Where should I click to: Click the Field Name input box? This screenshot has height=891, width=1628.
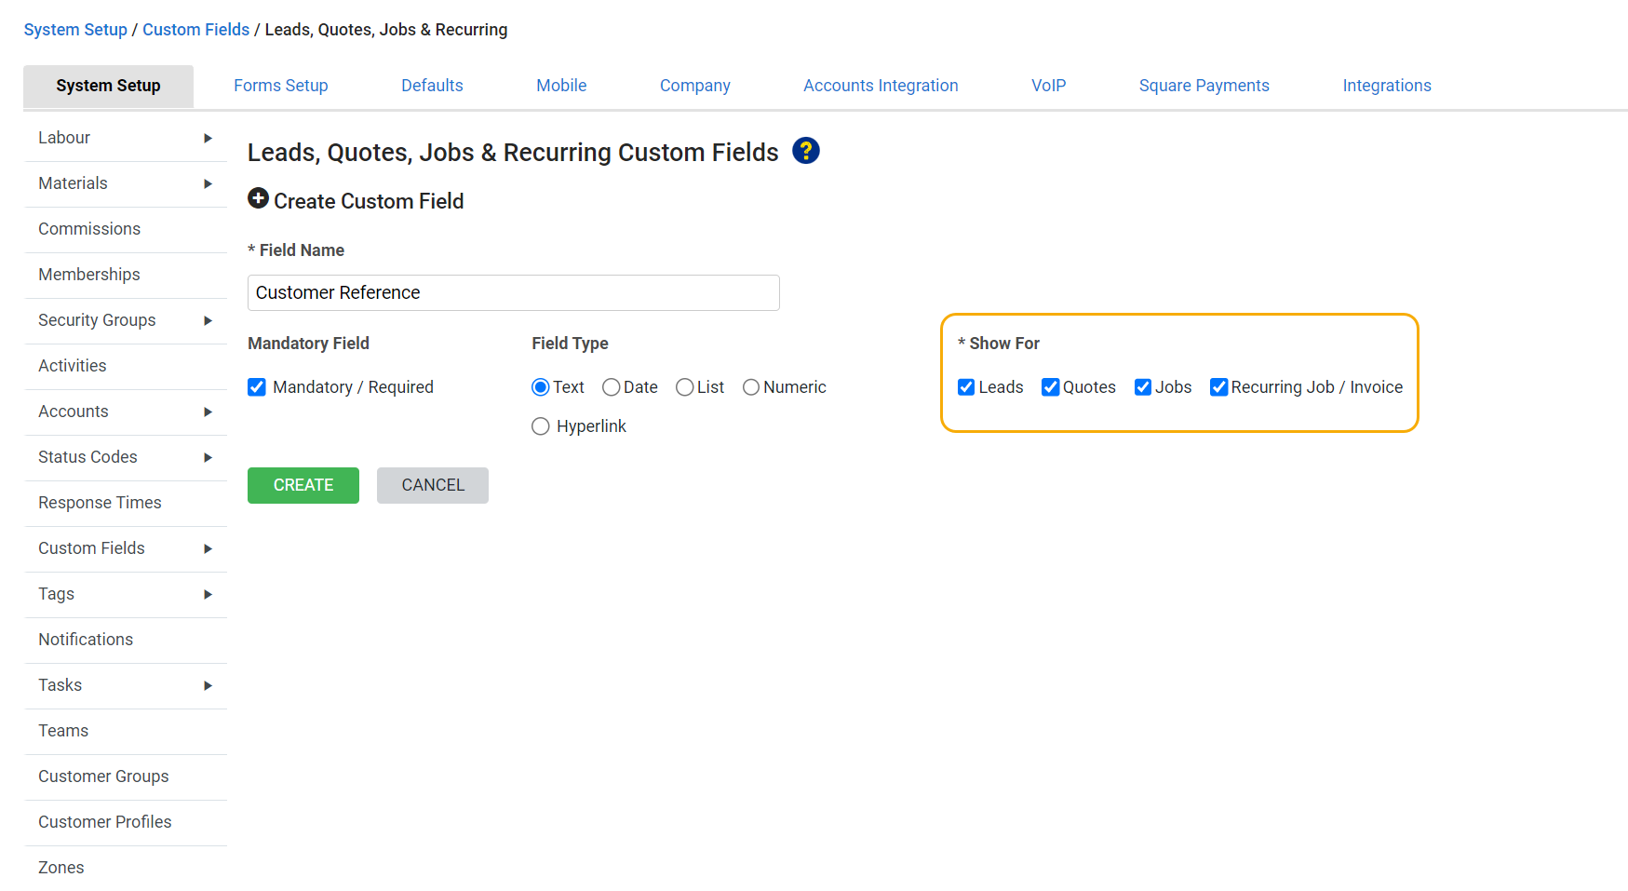tap(514, 292)
